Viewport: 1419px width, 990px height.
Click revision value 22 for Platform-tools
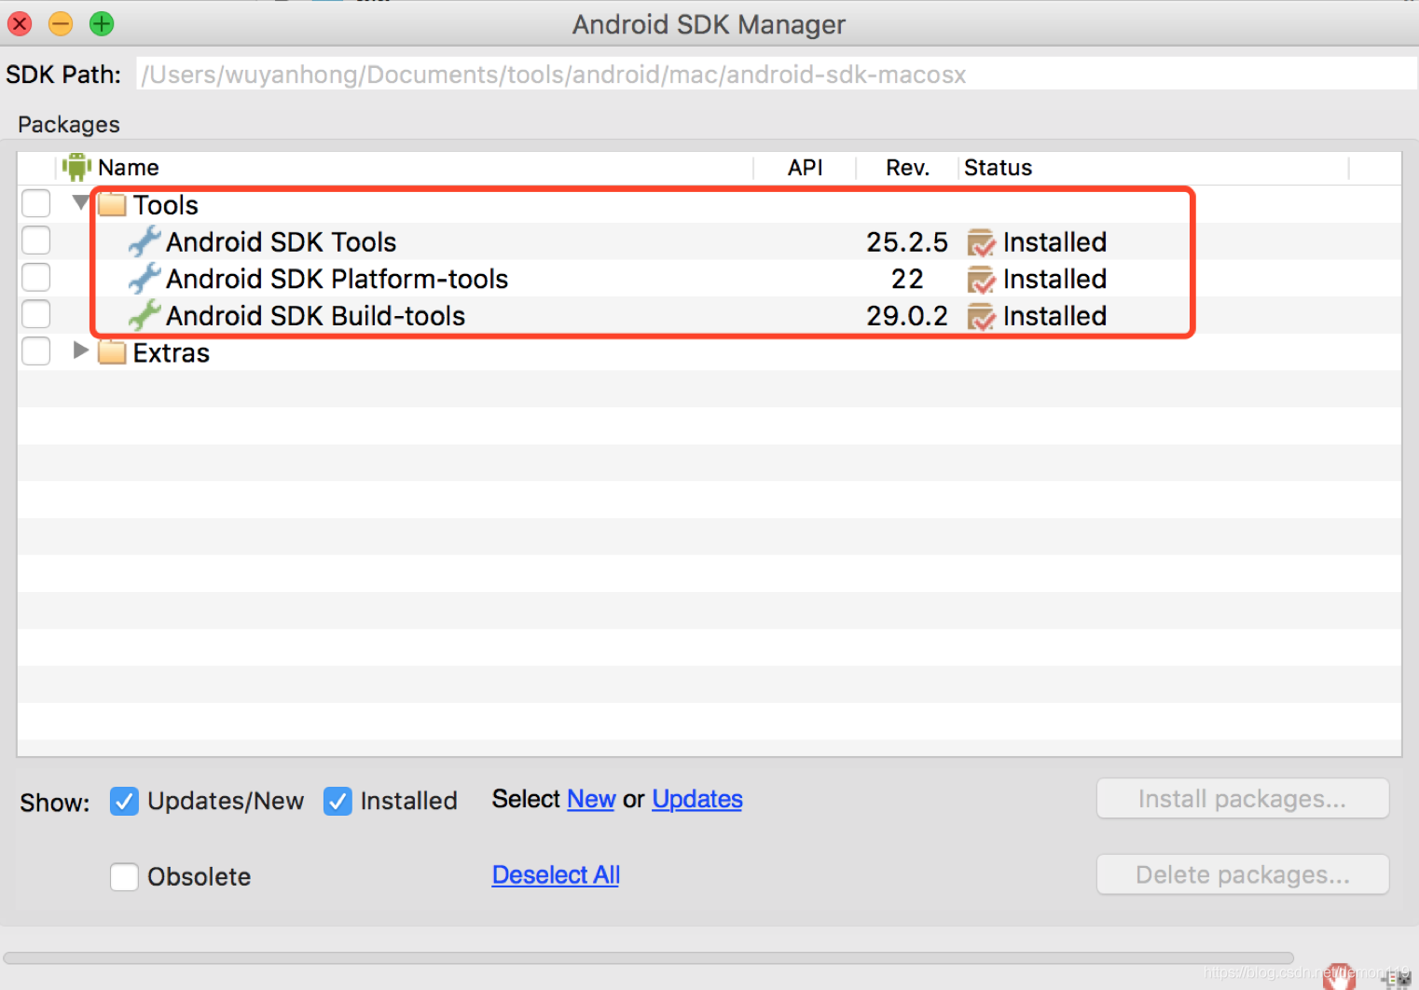coord(907,280)
